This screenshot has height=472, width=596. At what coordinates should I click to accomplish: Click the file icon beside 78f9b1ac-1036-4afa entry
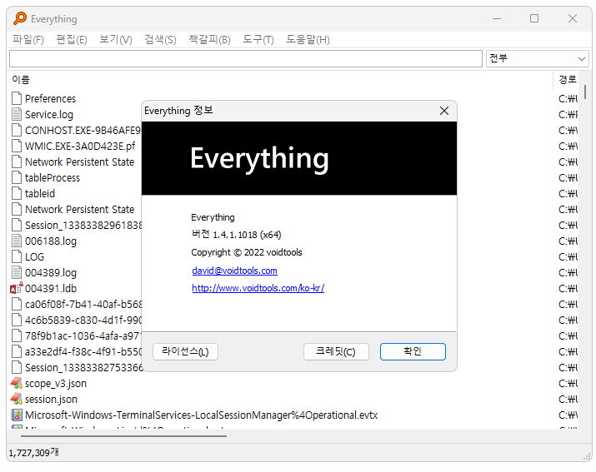[17, 335]
